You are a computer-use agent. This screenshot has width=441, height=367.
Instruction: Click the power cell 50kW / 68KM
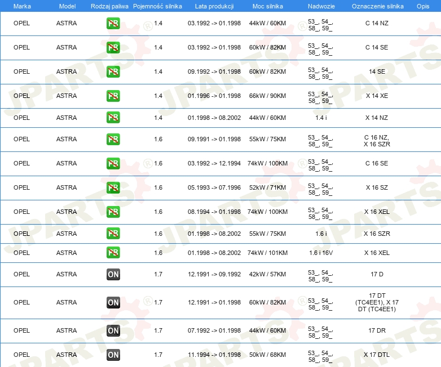point(267,355)
